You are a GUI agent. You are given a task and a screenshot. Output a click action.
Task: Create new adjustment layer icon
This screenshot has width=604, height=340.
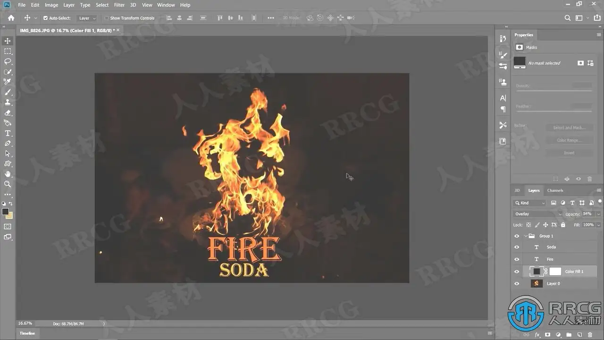click(559, 335)
